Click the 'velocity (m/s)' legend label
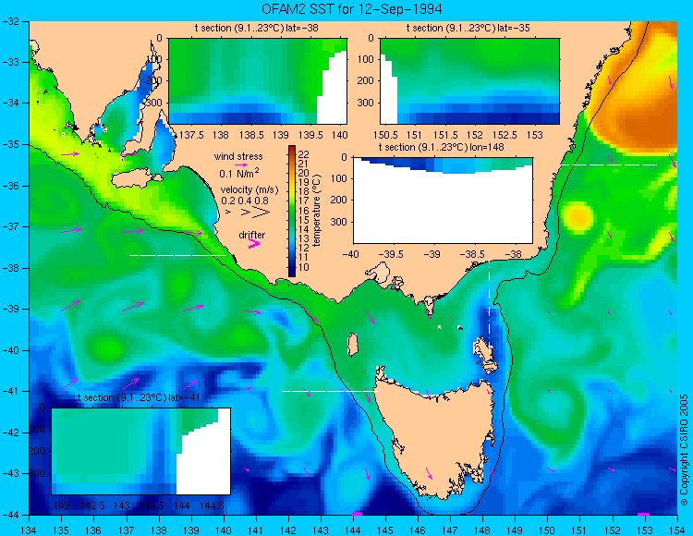The image size is (693, 536). pyautogui.click(x=249, y=190)
